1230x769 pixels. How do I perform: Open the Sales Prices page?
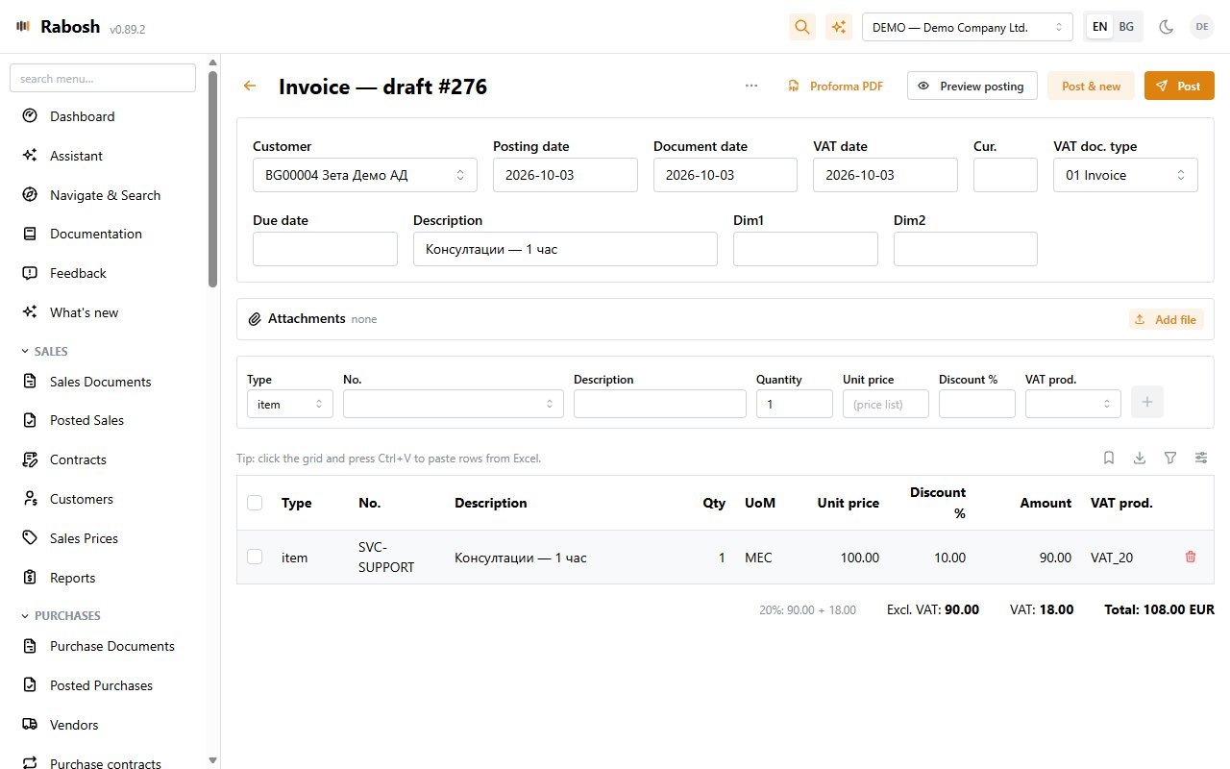(x=104, y=538)
